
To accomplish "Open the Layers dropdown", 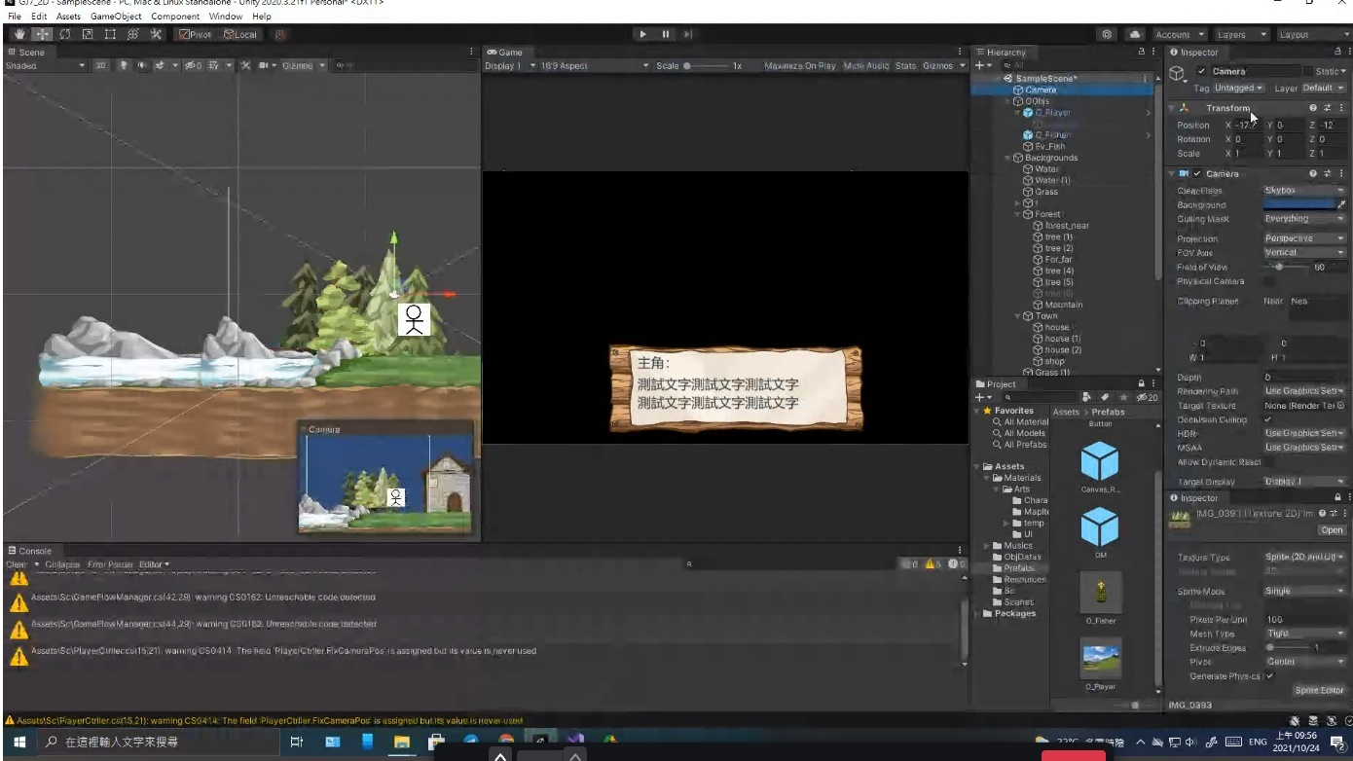I will [x=1242, y=34].
